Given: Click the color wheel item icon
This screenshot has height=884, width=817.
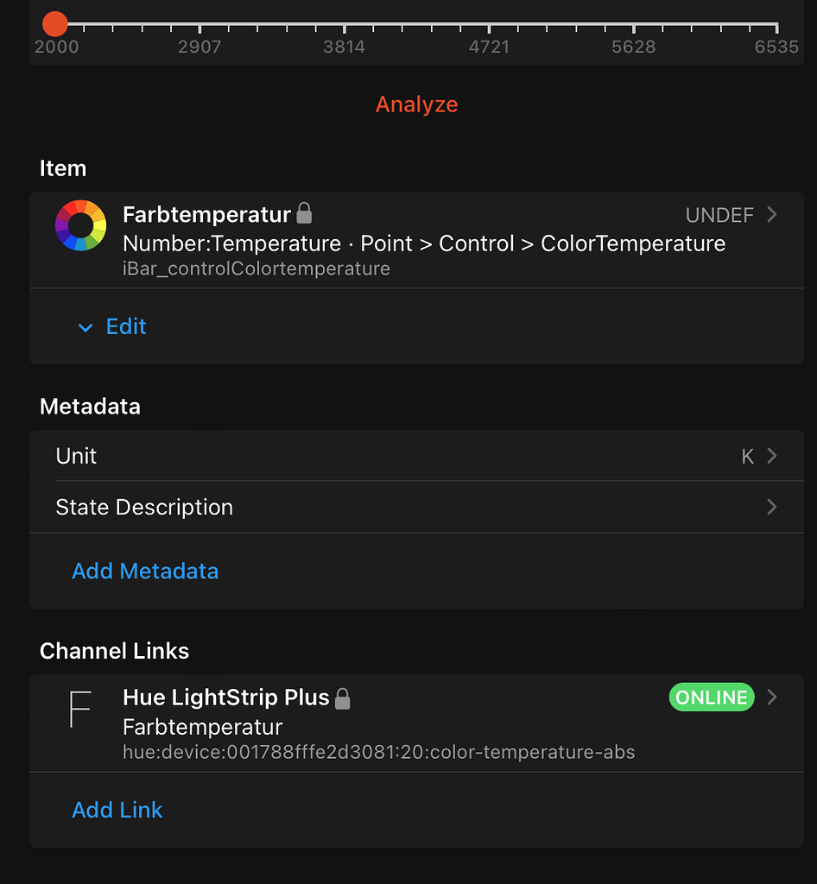Looking at the screenshot, I should point(80,225).
